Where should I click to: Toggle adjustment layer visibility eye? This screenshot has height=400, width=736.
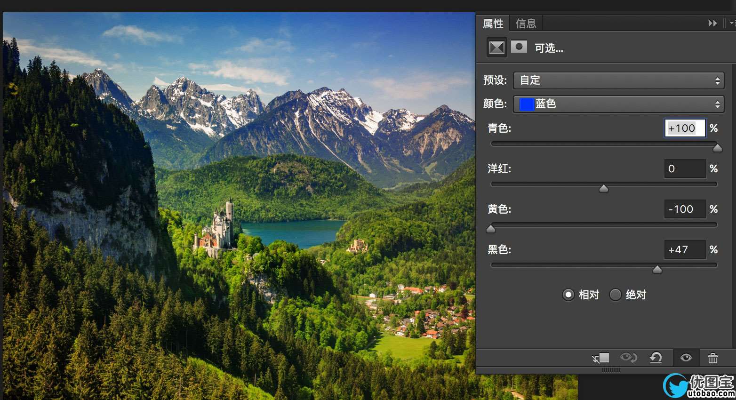tap(686, 358)
